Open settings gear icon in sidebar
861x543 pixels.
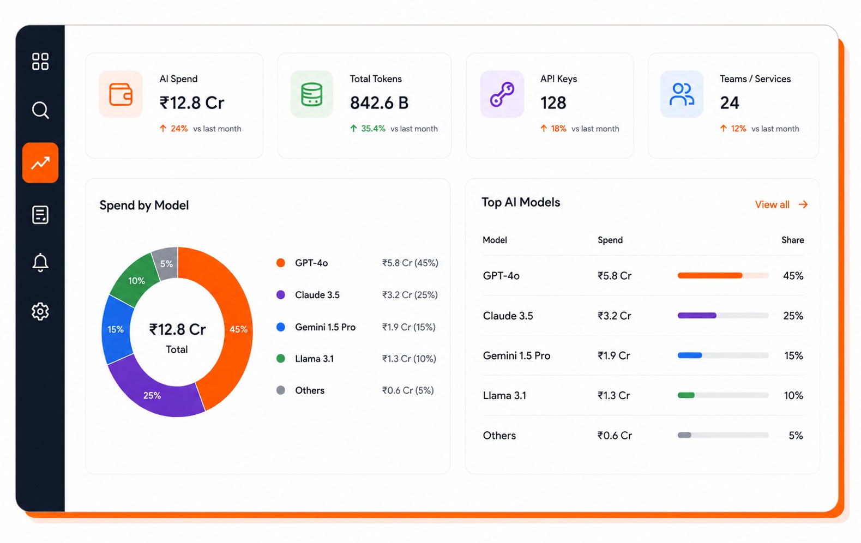pyautogui.click(x=40, y=311)
